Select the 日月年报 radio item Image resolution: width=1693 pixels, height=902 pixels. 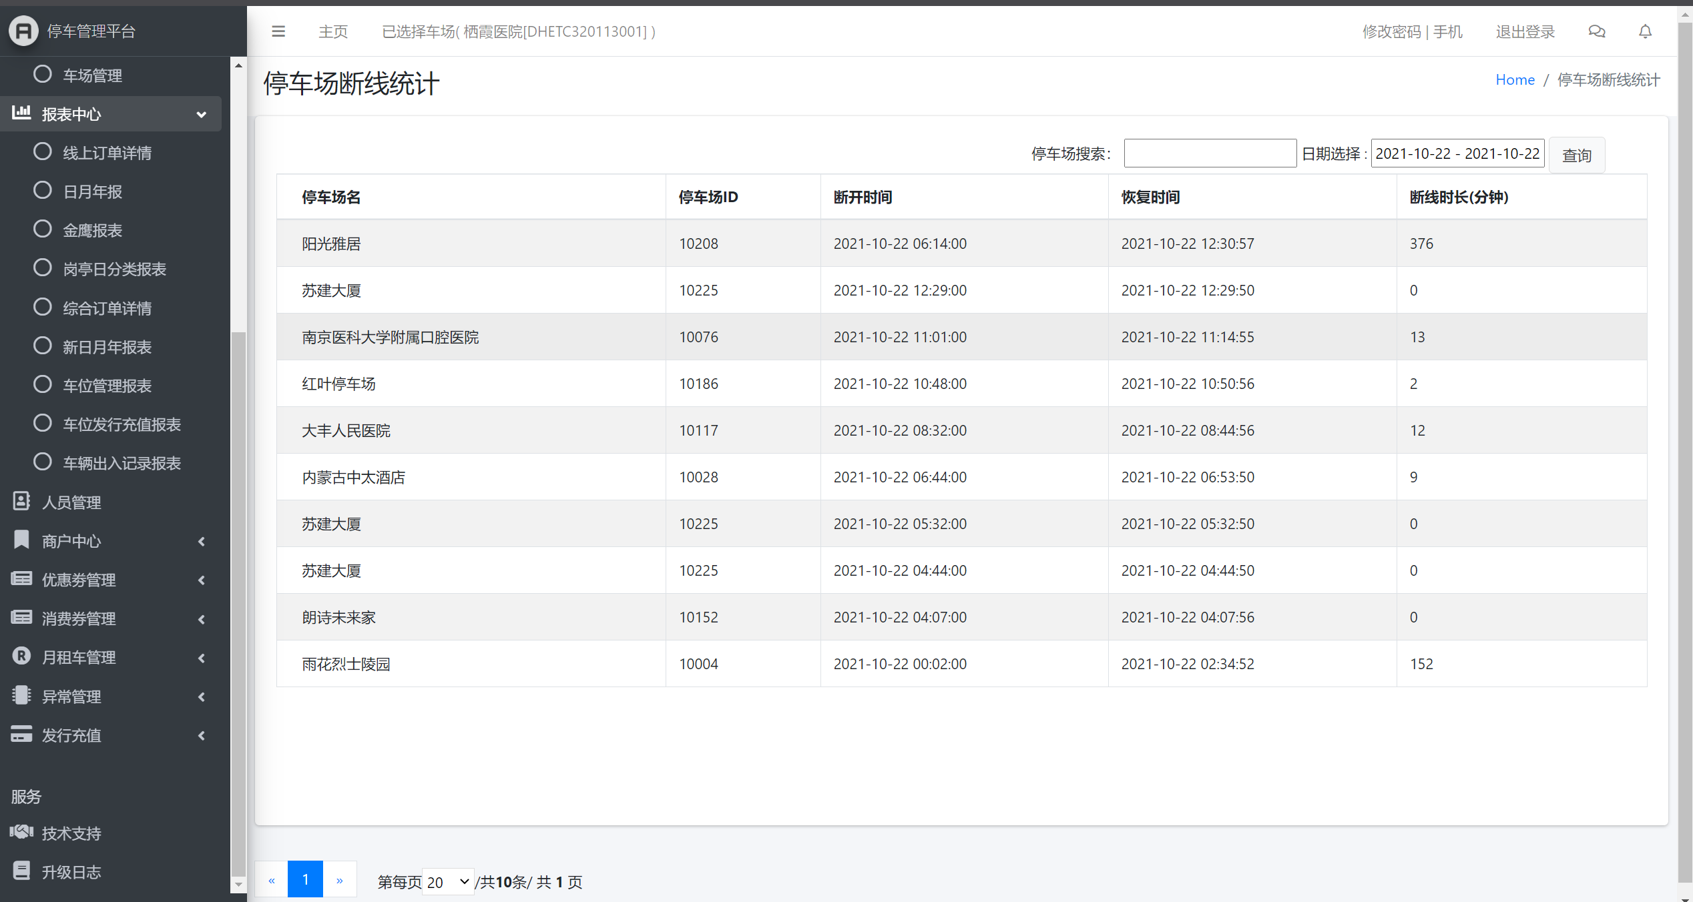point(43,191)
